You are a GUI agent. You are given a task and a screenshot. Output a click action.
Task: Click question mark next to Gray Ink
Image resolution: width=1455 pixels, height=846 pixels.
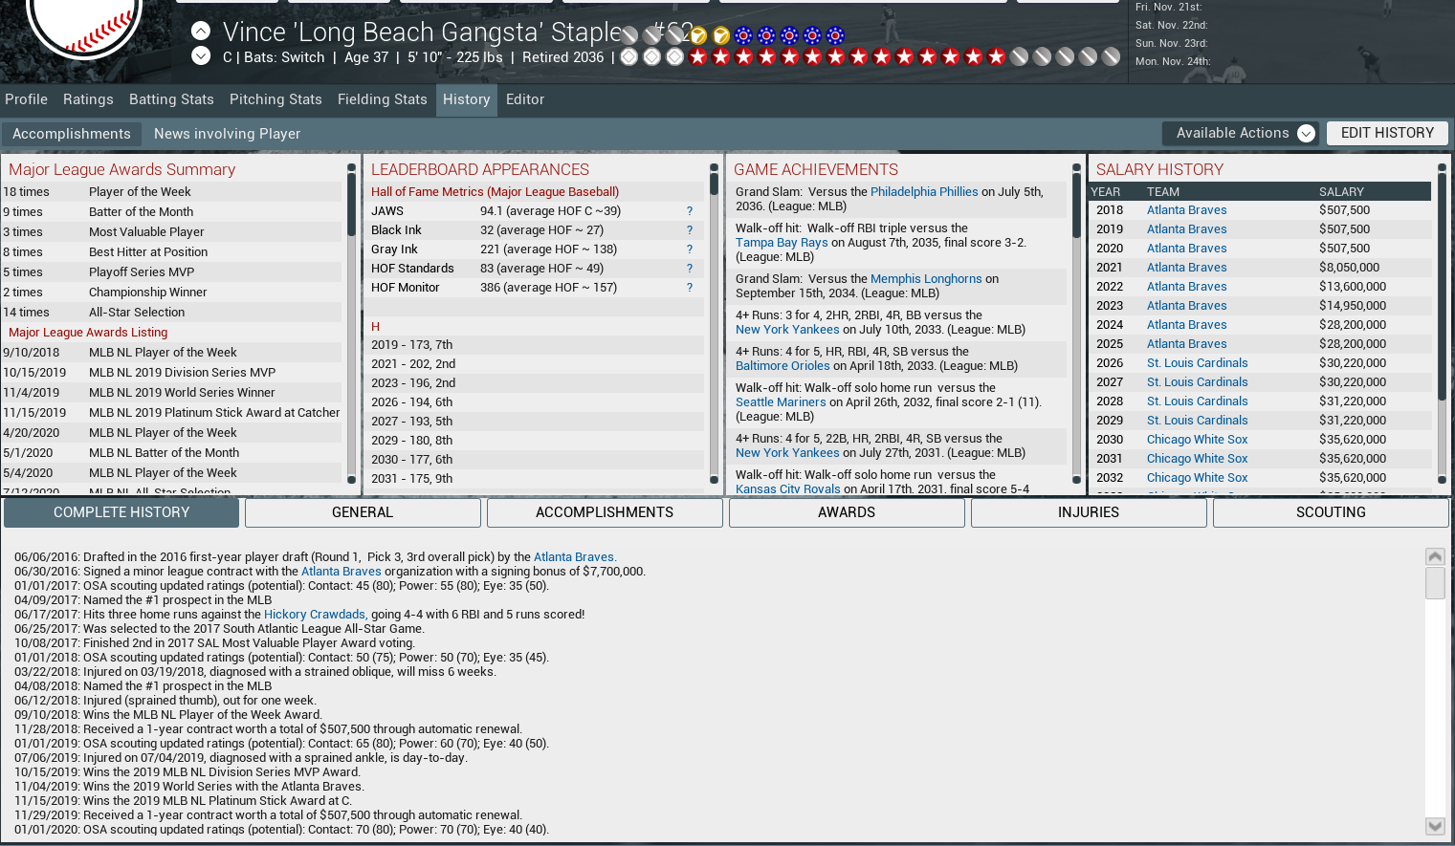point(689,249)
